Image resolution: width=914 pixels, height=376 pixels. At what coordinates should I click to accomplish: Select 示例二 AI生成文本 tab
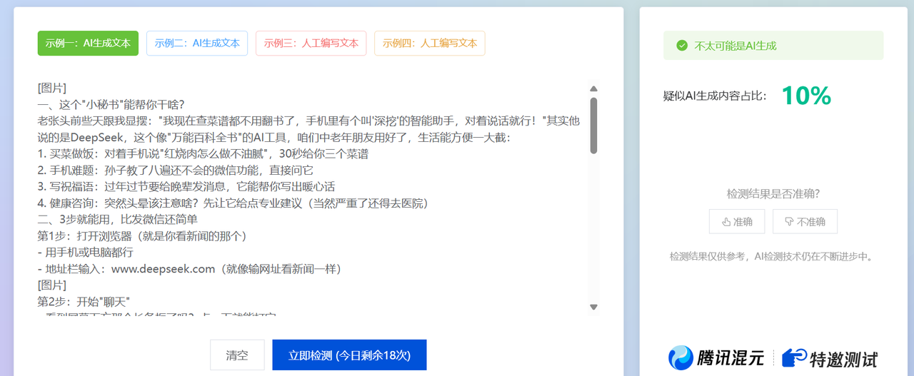click(197, 43)
